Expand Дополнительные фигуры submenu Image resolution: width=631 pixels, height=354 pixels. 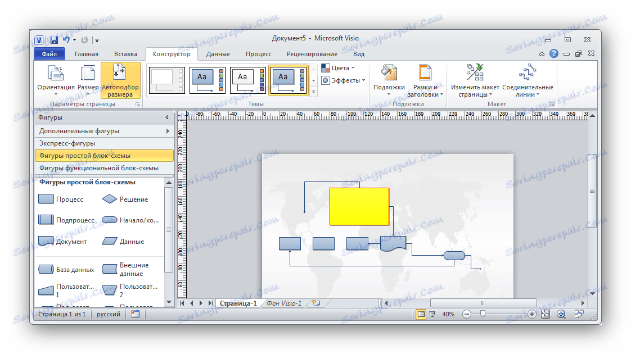point(104,131)
